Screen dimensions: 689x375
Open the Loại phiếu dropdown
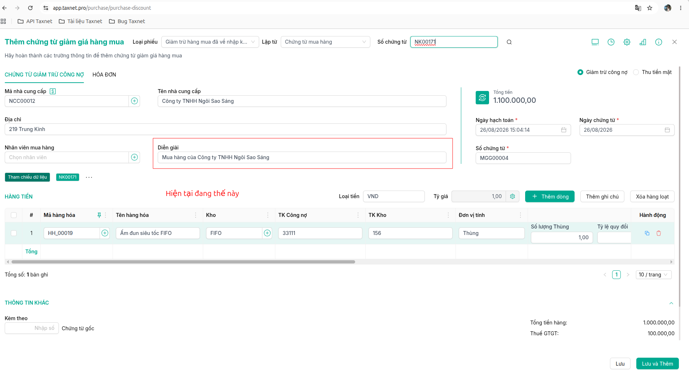coord(210,42)
